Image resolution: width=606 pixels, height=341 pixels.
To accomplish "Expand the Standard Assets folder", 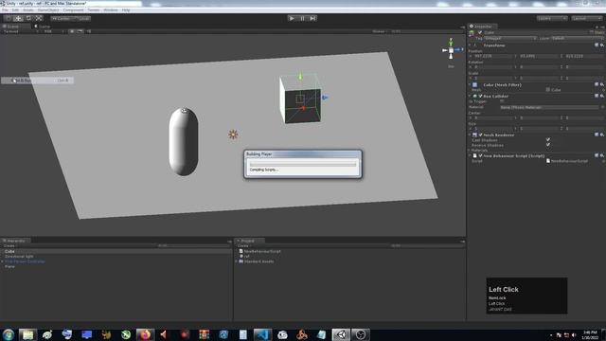I will (x=237, y=261).
